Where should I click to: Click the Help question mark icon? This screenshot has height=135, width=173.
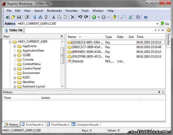(146, 17)
